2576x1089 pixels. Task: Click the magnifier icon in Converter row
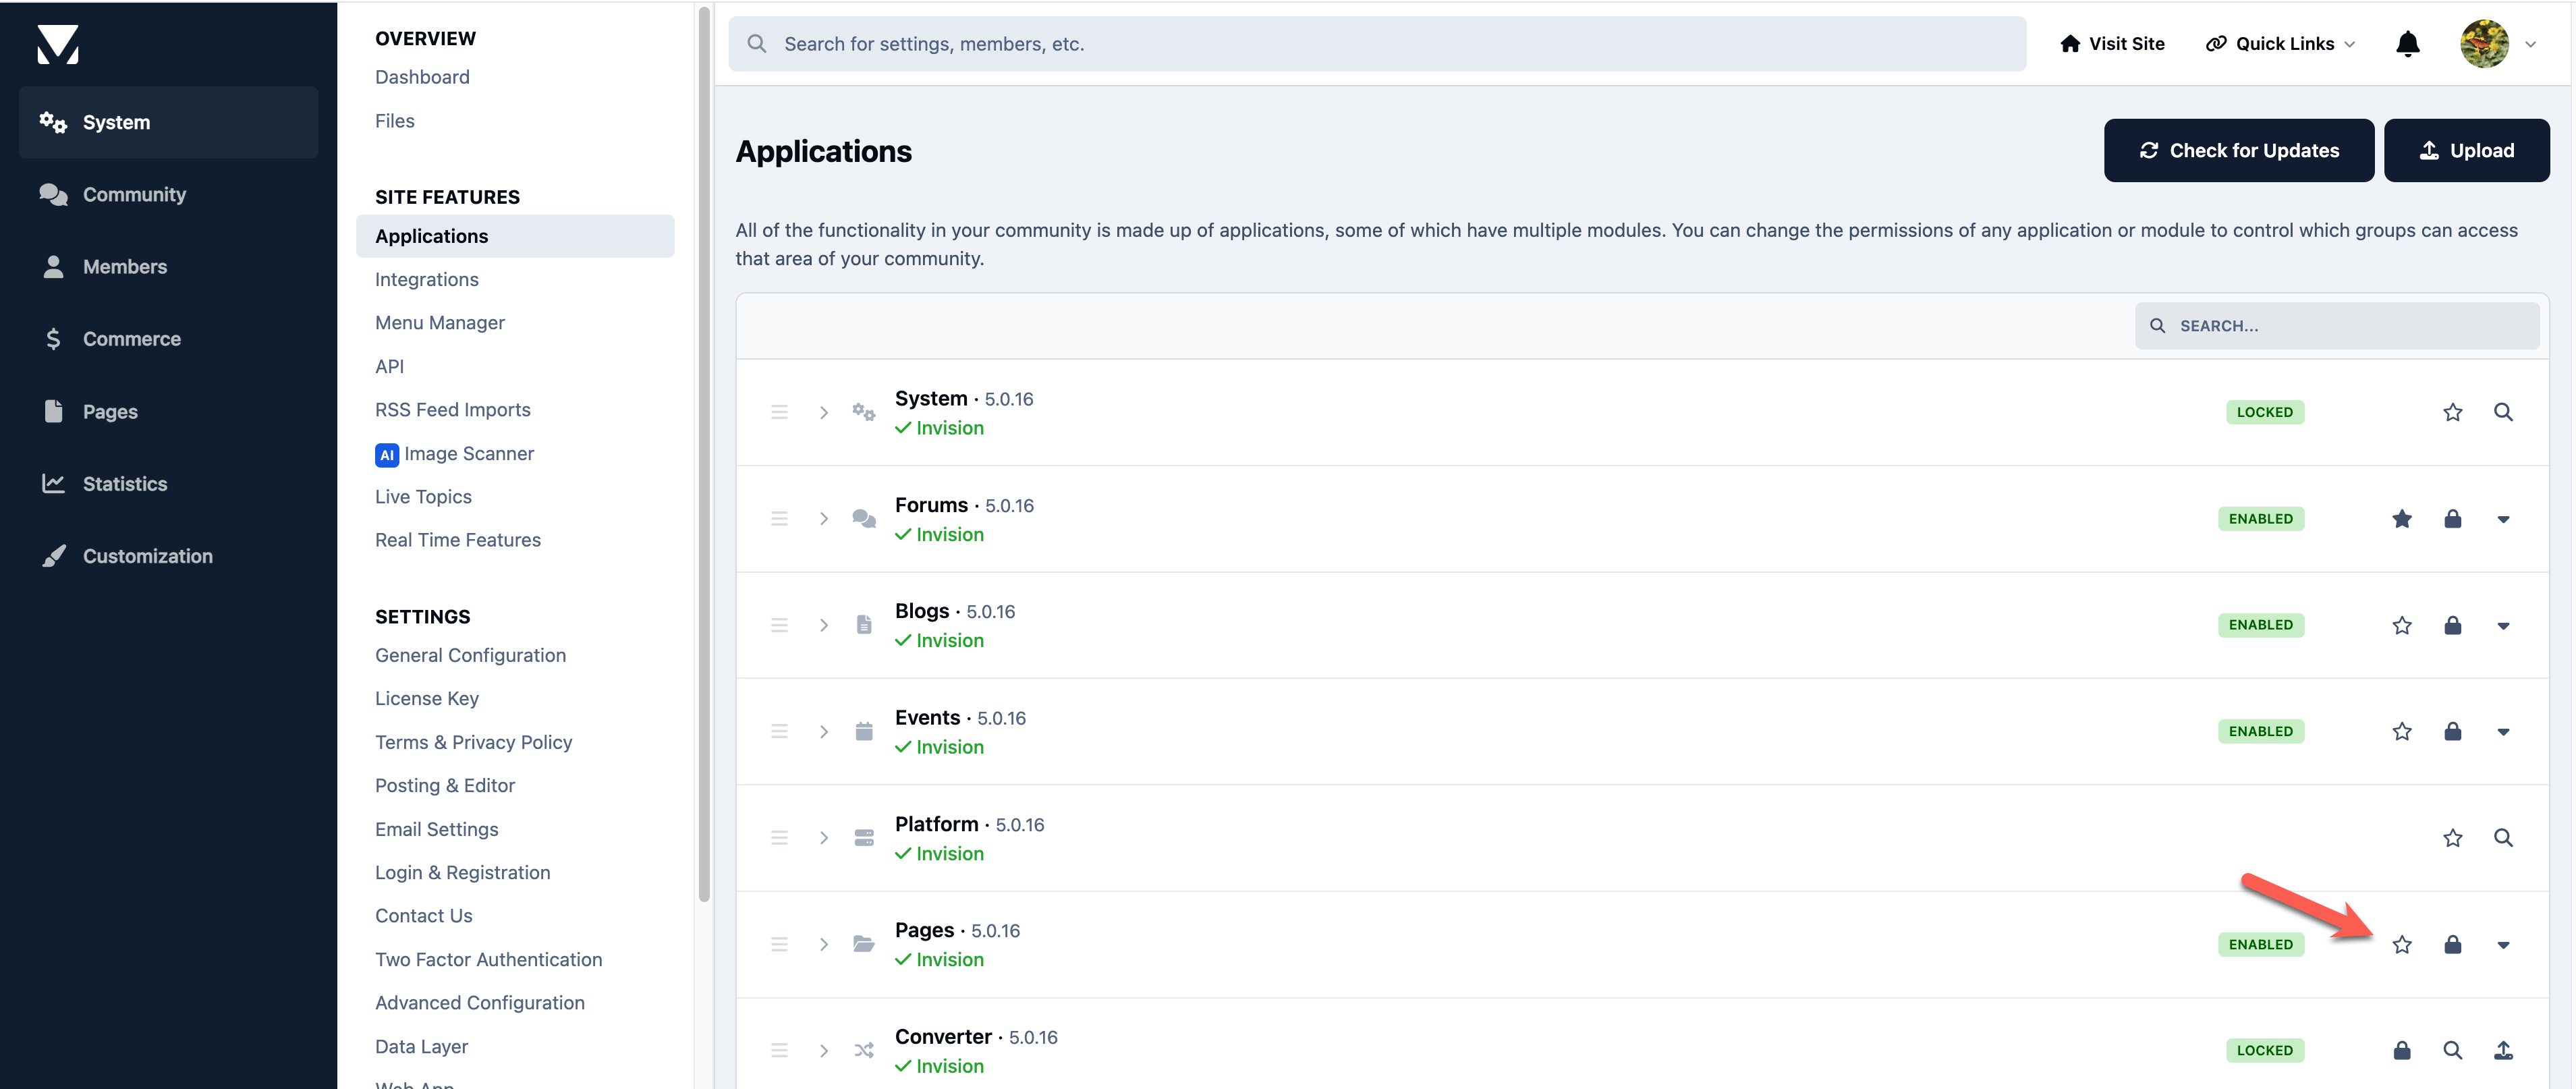[2452, 1050]
